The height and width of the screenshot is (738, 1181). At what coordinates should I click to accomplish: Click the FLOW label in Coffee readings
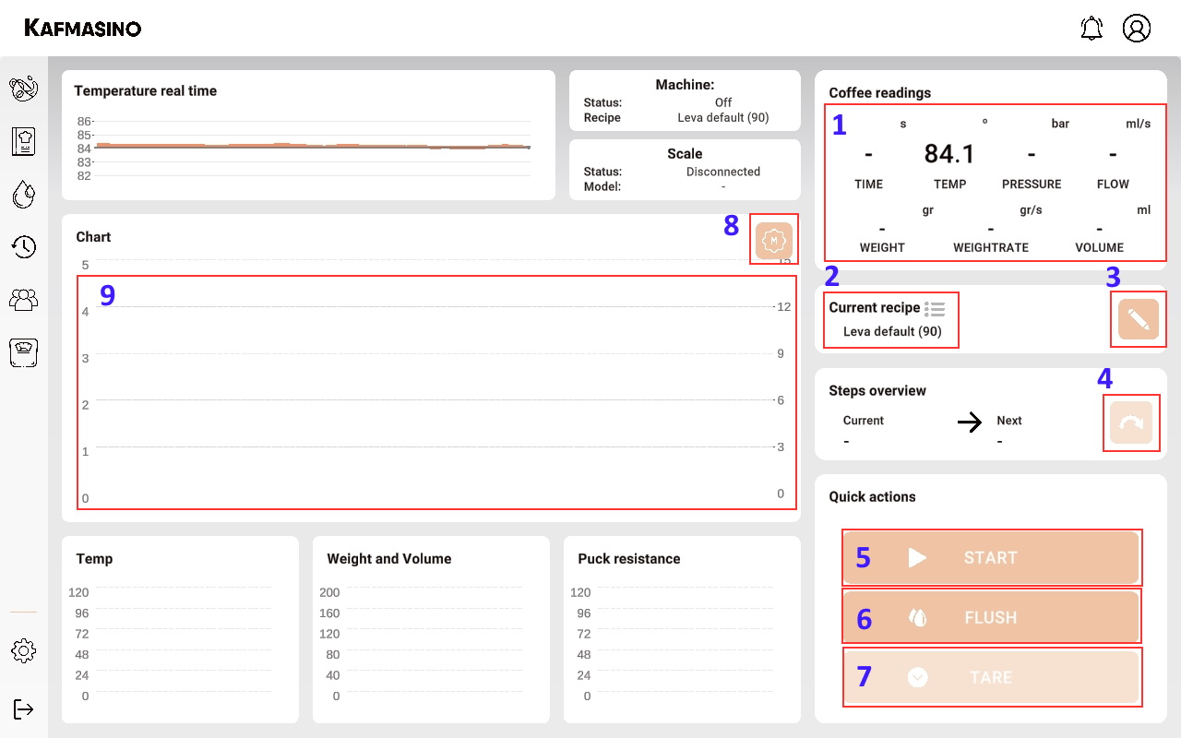(x=1113, y=184)
